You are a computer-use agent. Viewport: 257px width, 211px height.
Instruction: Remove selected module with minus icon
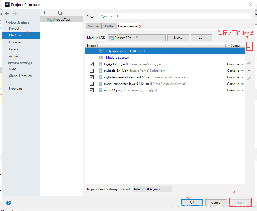[x=52, y=13]
